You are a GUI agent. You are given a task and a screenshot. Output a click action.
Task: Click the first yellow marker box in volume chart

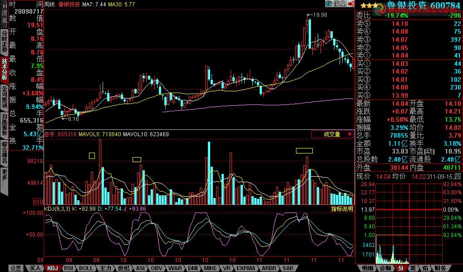92,156
